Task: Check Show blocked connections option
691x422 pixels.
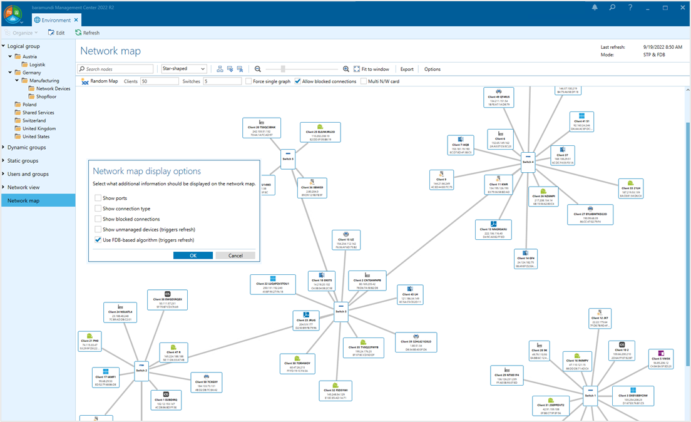Action: pos(99,219)
